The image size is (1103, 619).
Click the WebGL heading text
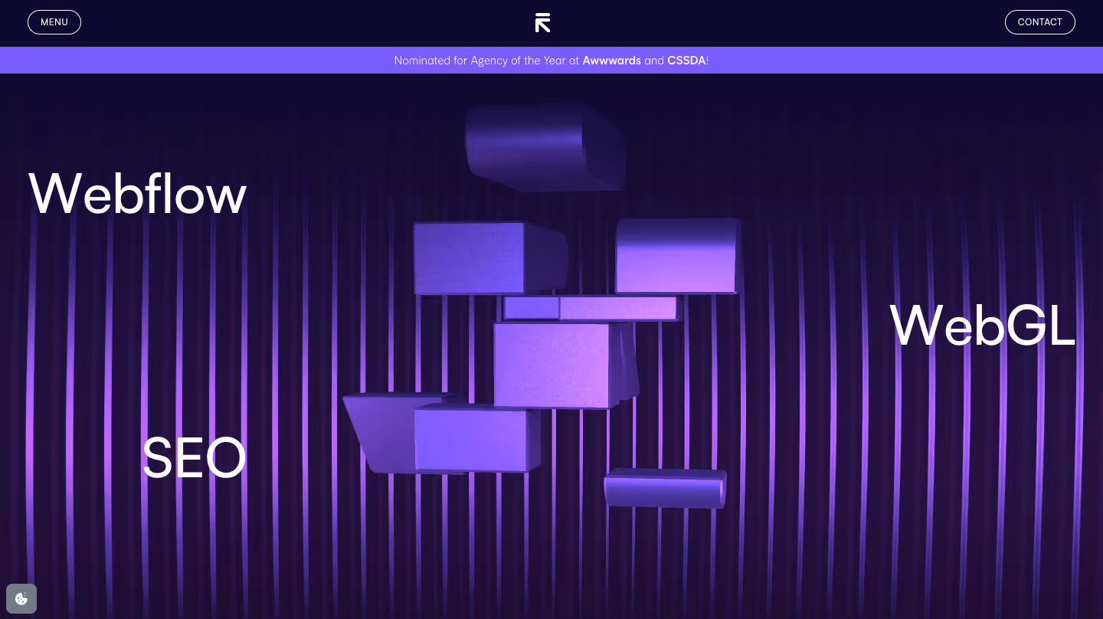pos(983,326)
